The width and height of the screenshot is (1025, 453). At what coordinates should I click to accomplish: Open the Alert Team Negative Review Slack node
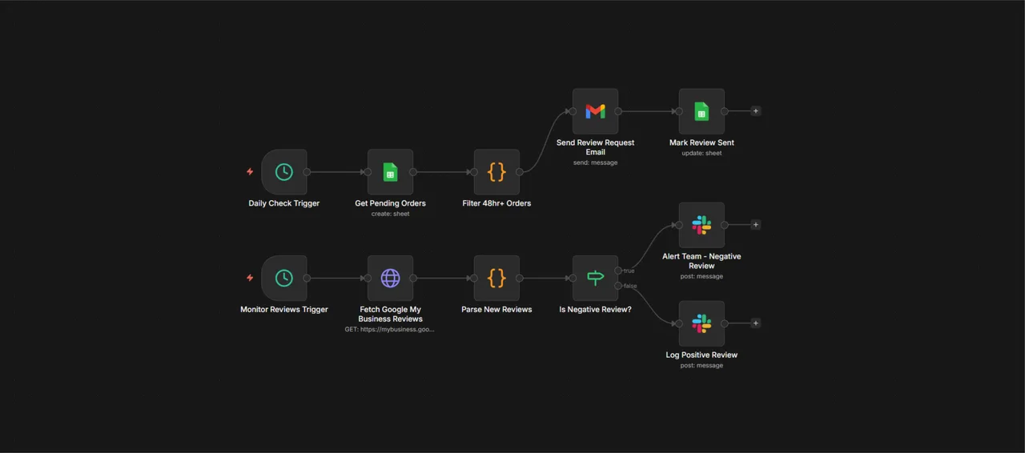[x=701, y=225]
